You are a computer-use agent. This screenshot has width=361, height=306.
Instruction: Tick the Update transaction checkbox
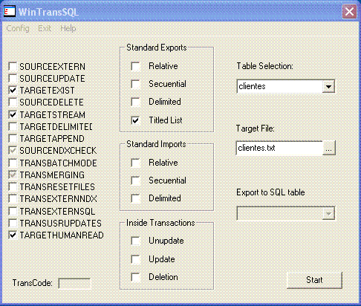[x=135, y=259]
